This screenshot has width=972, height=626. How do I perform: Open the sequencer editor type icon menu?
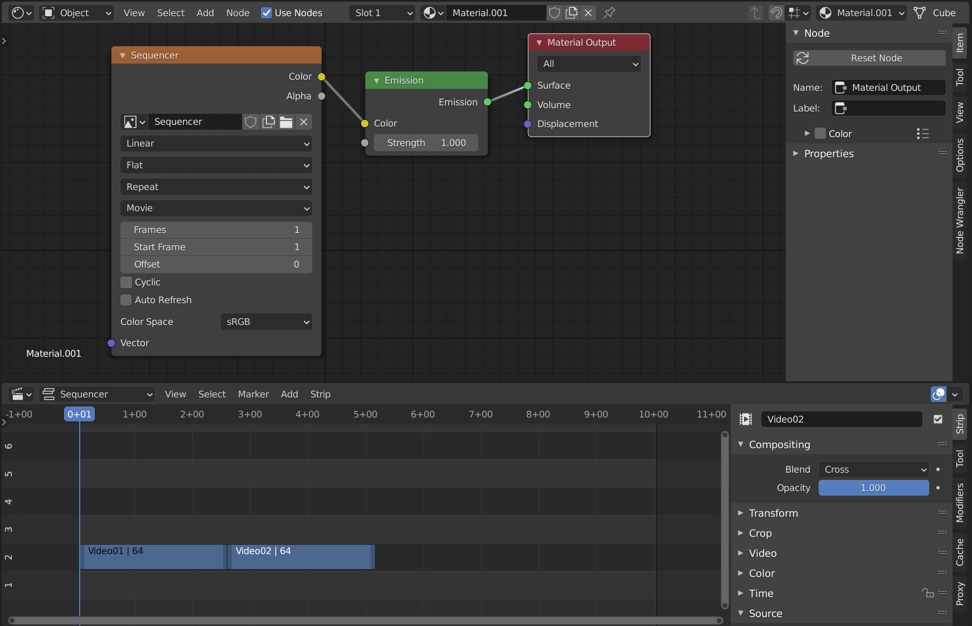(x=22, y=394)
